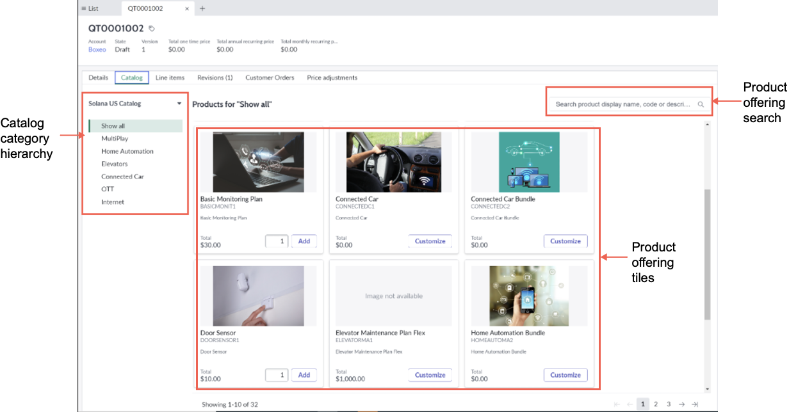Select the OTT category

point(108,189)
